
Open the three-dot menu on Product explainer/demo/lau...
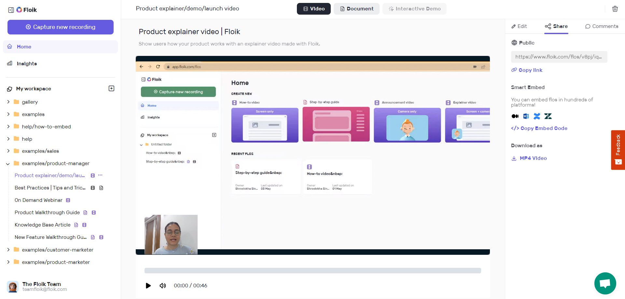click(100, 175)
